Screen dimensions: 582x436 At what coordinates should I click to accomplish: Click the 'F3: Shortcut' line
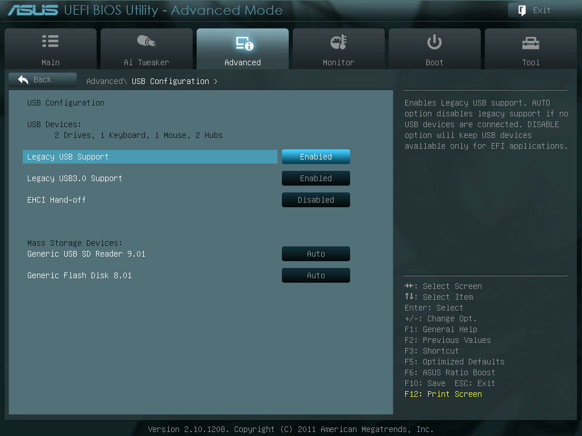tap(432, 351)
